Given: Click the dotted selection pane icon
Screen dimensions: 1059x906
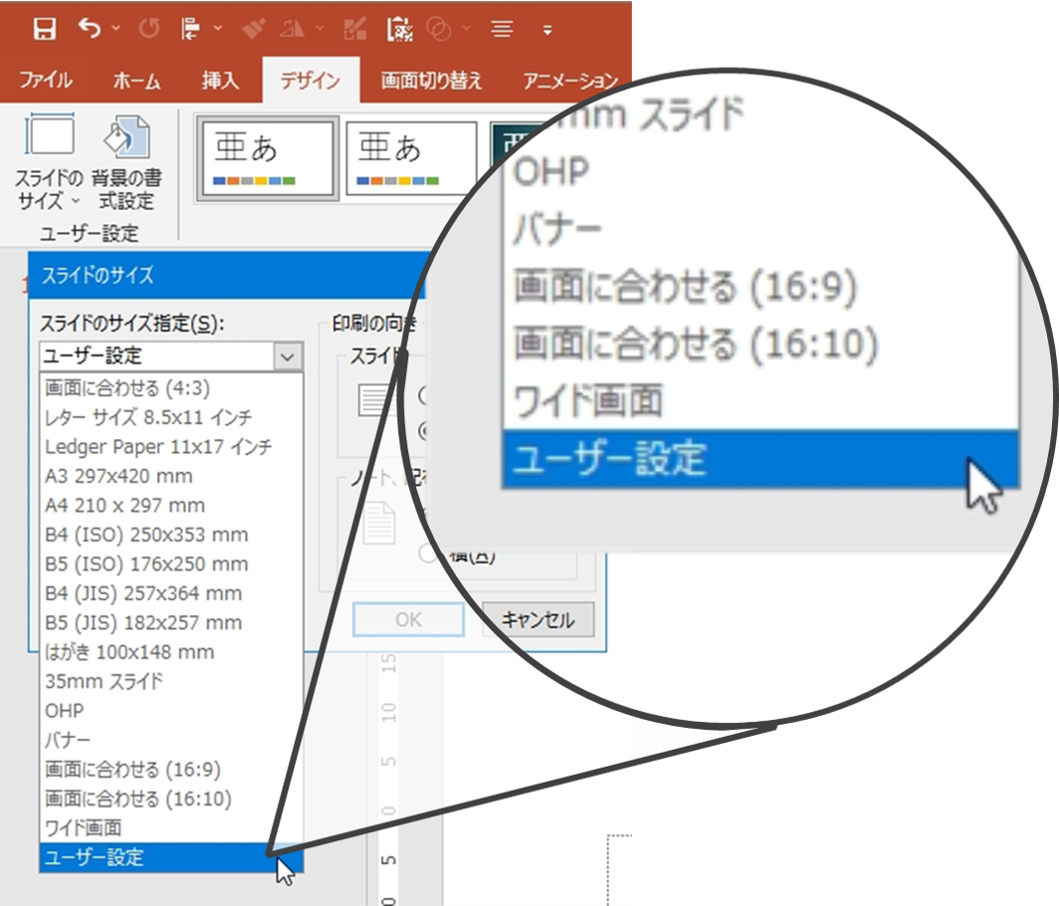Looking at the screenshot, I should [400, 29].
